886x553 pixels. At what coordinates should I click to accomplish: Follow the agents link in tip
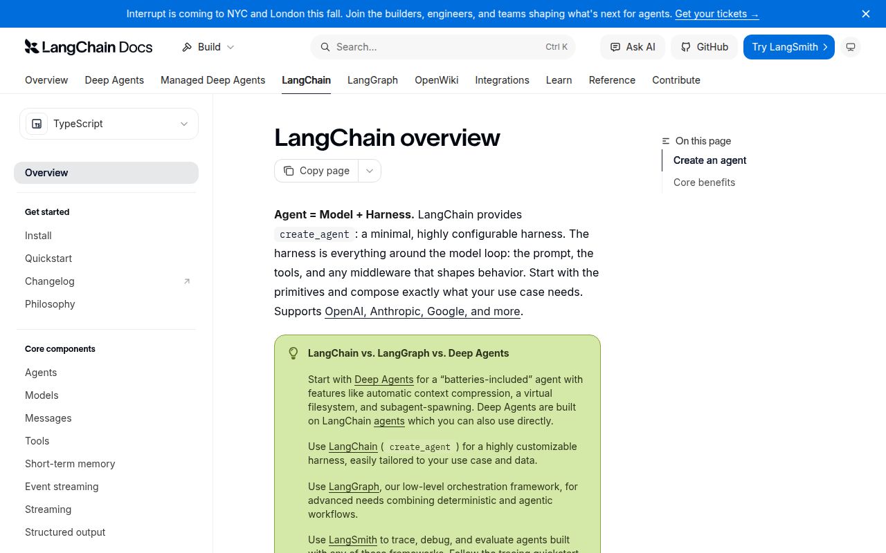tap(389, 421)
